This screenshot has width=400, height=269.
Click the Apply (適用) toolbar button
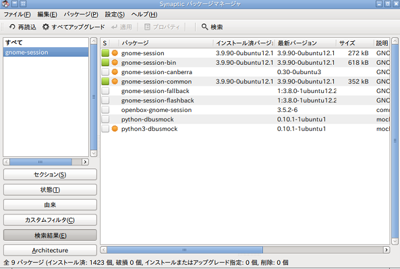click(x=121, y=27)
